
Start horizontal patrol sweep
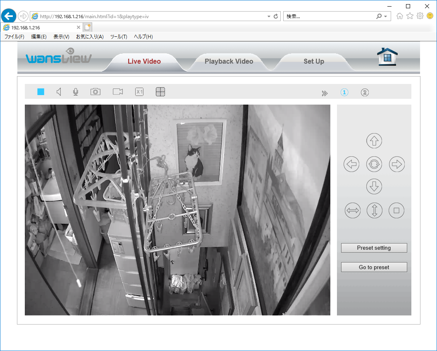point(353,210)
